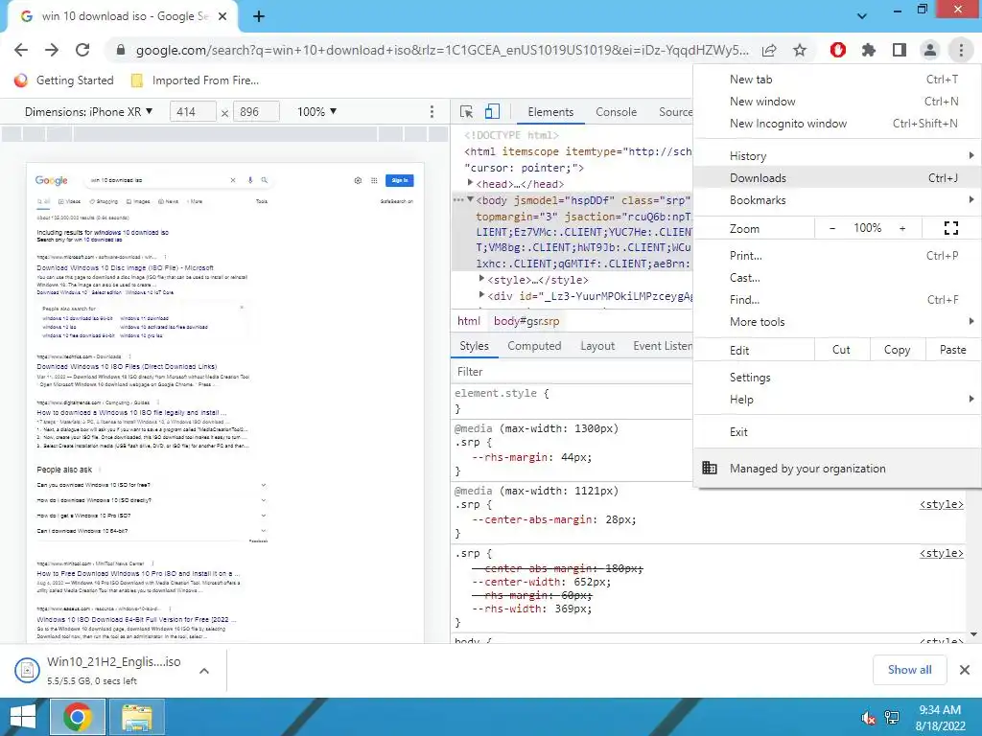The width and height of the screenshot is (982, 736).
Task: Choose New tab from Chrome menu
Action: [x=836, y=80]
